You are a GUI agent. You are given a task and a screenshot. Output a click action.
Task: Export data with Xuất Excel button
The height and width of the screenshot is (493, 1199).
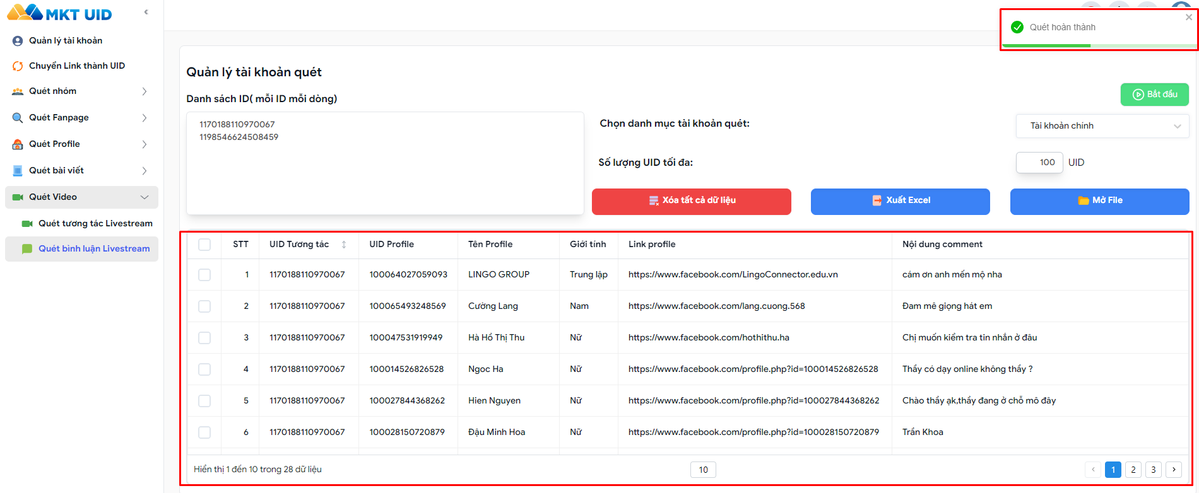(901, 202)
